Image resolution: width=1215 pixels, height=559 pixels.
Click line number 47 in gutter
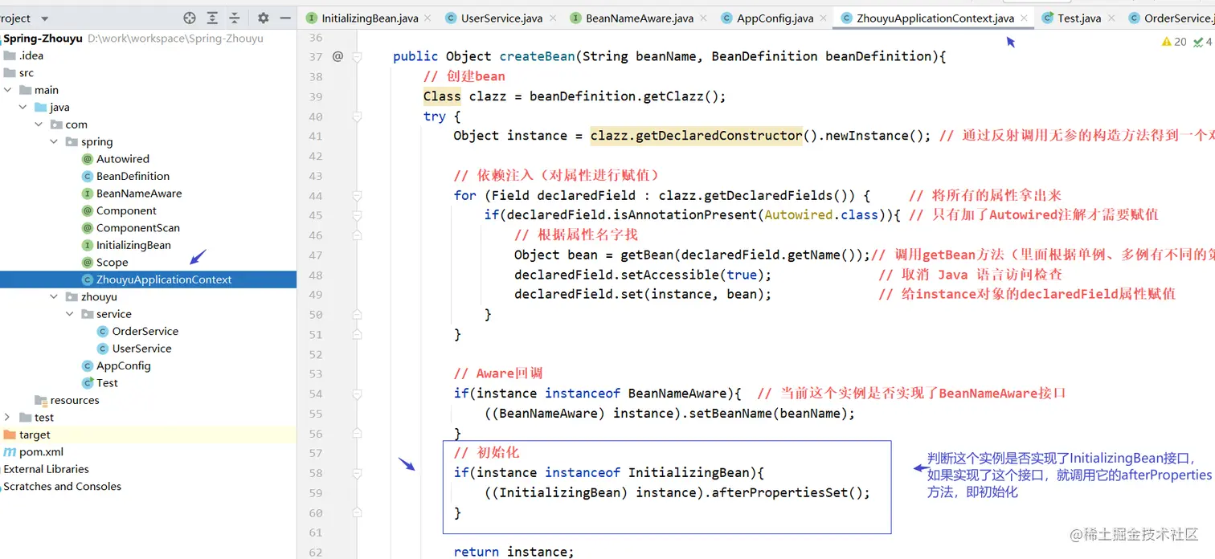[x=315, y=255]
